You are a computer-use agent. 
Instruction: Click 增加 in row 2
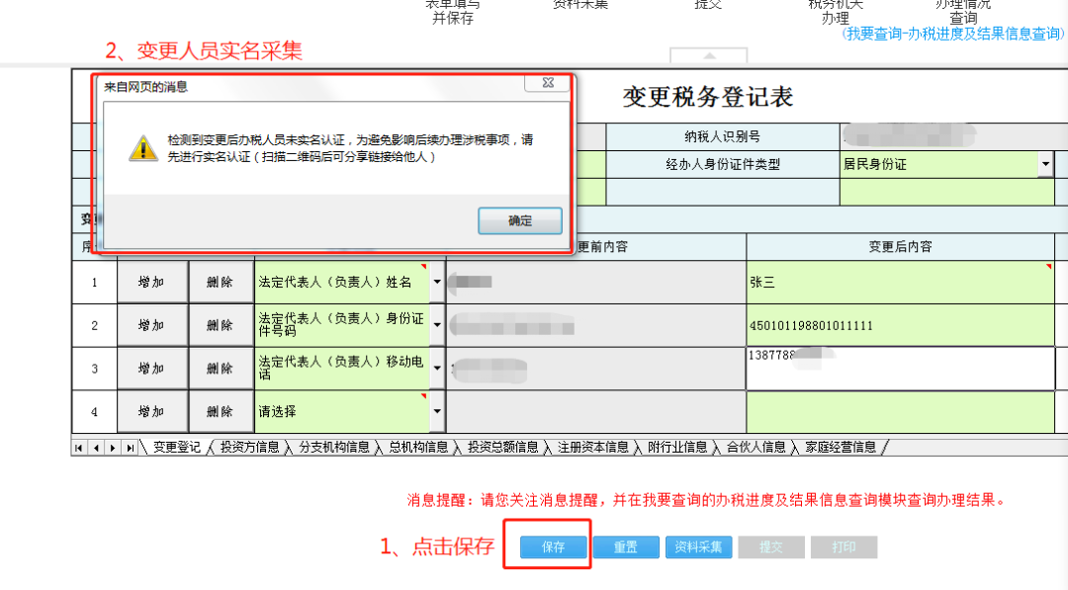[x=152, y=325]
